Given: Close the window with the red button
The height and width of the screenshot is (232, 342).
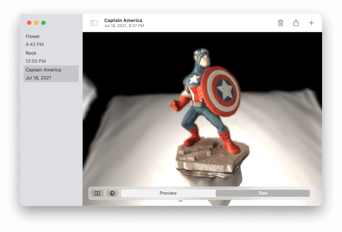Looking at the screenshot, I should (x=29, y=23).
